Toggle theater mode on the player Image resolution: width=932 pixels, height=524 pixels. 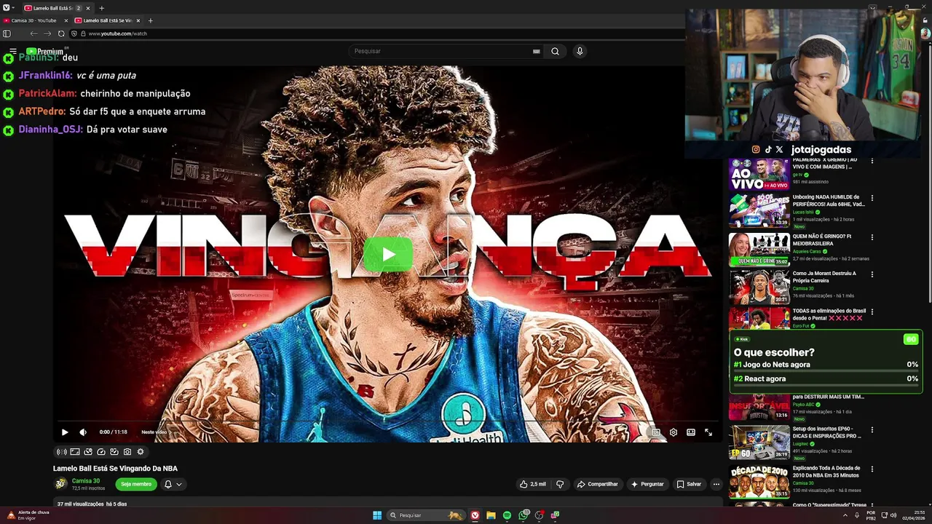click(x=691, y=432)
